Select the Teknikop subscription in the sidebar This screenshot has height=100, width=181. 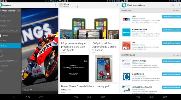pyautogui.click(x=11, y=36)
